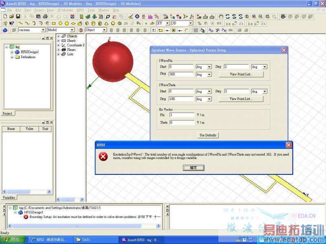Open IWaveTheta Stop unit deg dropdown
326x244 pixels.
209,99
